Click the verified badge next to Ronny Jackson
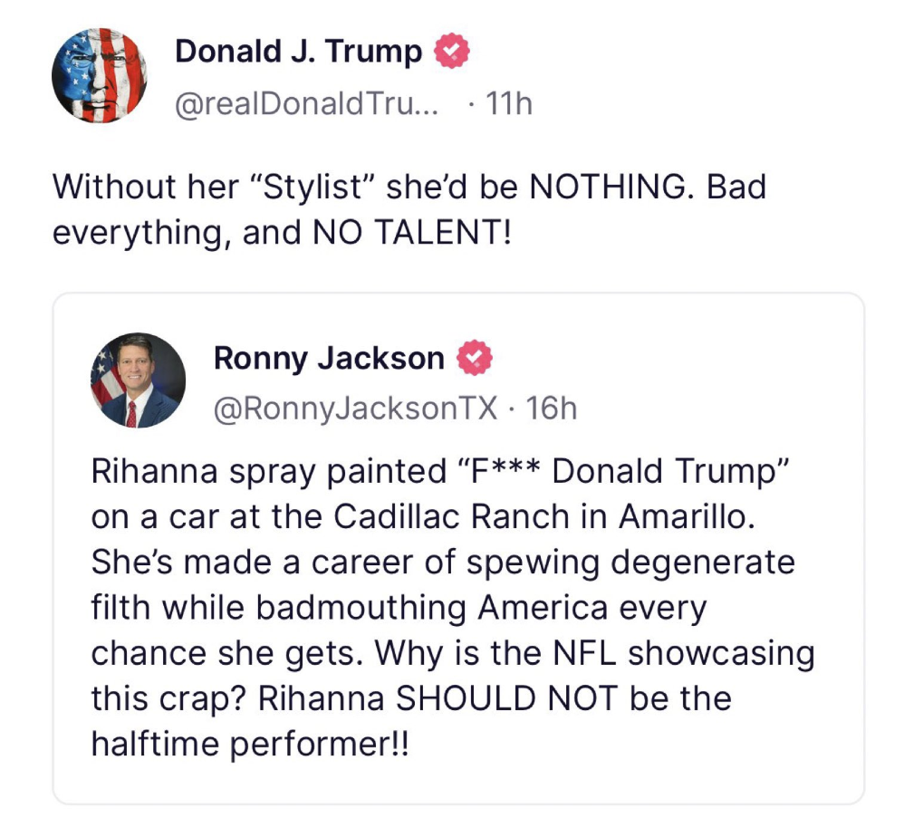Image resolution: width=904 pixels, height=837 pixels. pos(475,360)
